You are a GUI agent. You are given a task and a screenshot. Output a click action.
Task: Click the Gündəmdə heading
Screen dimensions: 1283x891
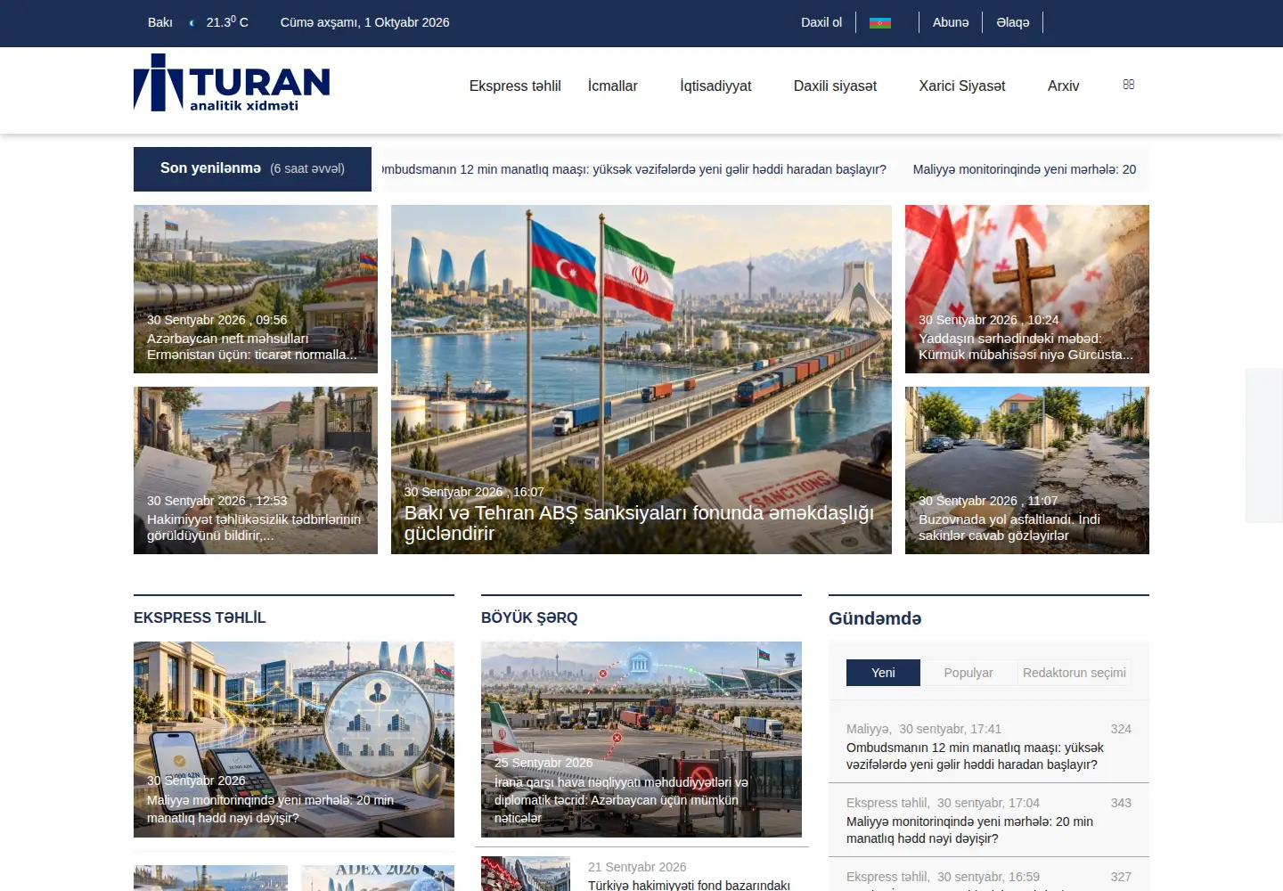click(x=875, y=618)
